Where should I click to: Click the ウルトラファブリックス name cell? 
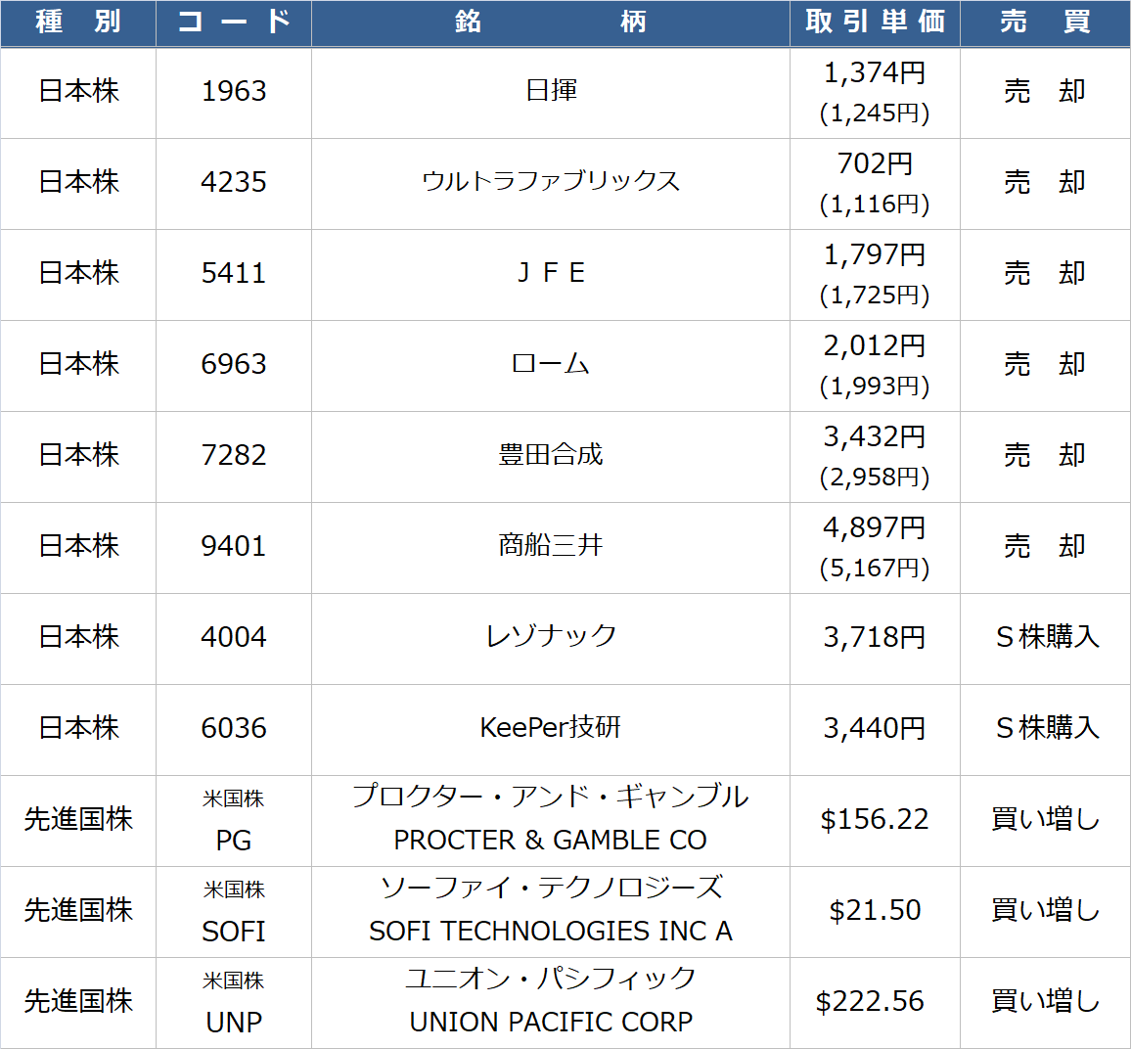pos(551,182)
